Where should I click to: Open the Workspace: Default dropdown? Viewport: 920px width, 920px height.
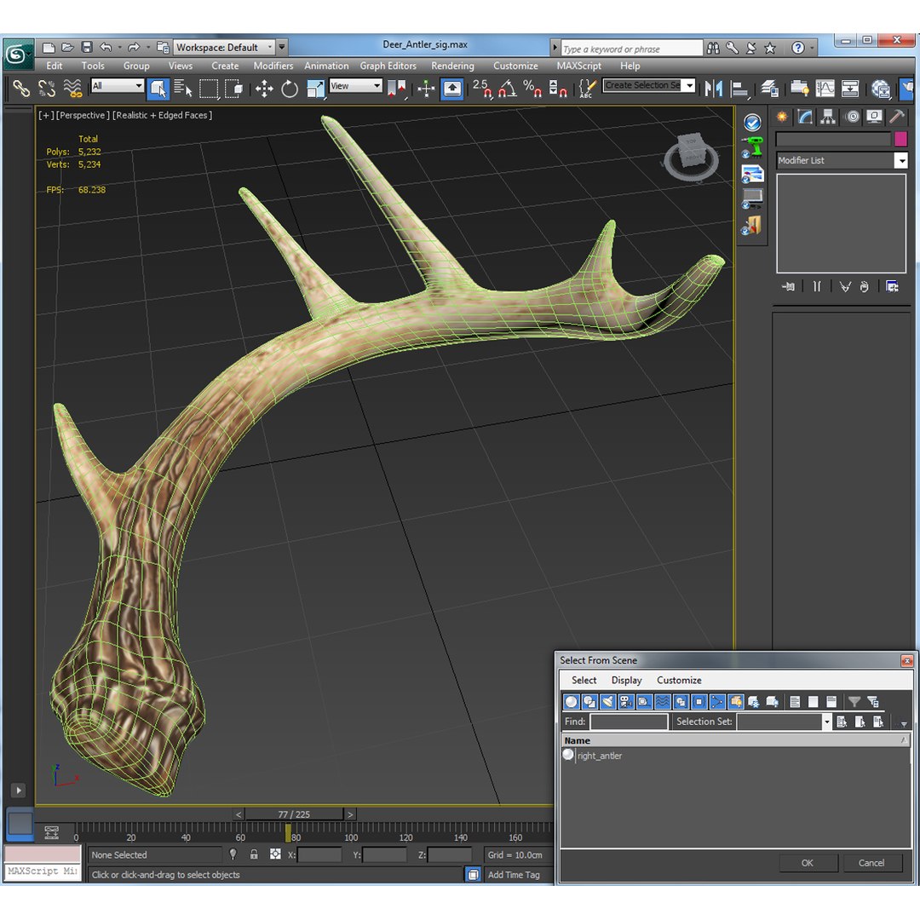224,47
